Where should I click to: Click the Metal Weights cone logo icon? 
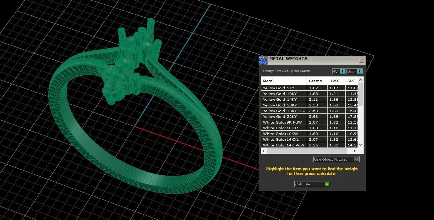263,60
